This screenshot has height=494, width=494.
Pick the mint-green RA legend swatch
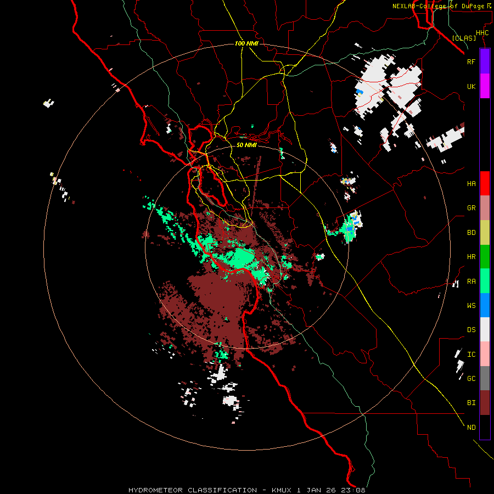[485, 281]
